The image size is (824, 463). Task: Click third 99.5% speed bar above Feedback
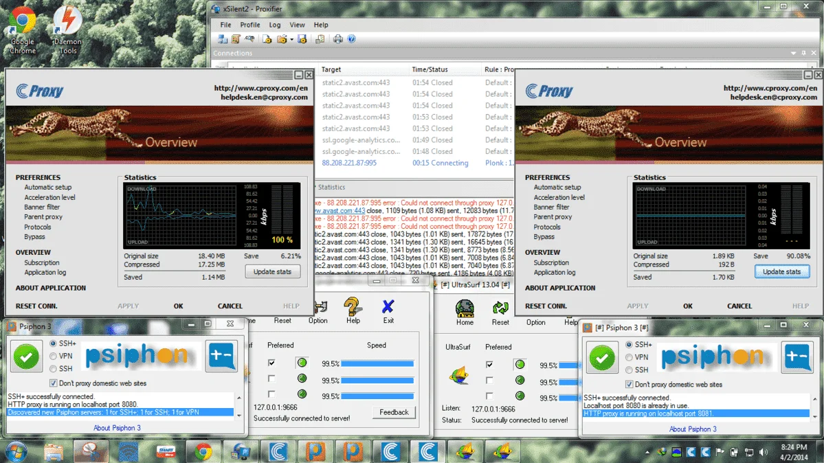[x=377, y=396]
